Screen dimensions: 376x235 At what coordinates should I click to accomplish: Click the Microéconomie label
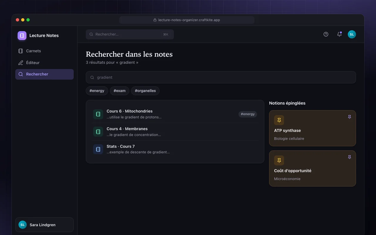pyautogui.click(x=287, y=179)
